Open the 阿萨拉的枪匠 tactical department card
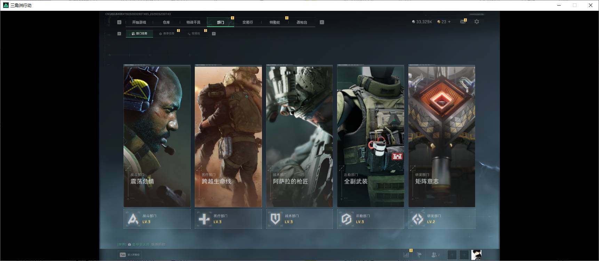The height and width of the screenshot is (261, 599). 299,136
